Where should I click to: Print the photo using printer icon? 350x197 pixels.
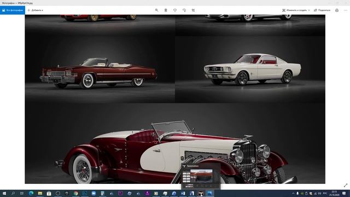tap(337, 10)
